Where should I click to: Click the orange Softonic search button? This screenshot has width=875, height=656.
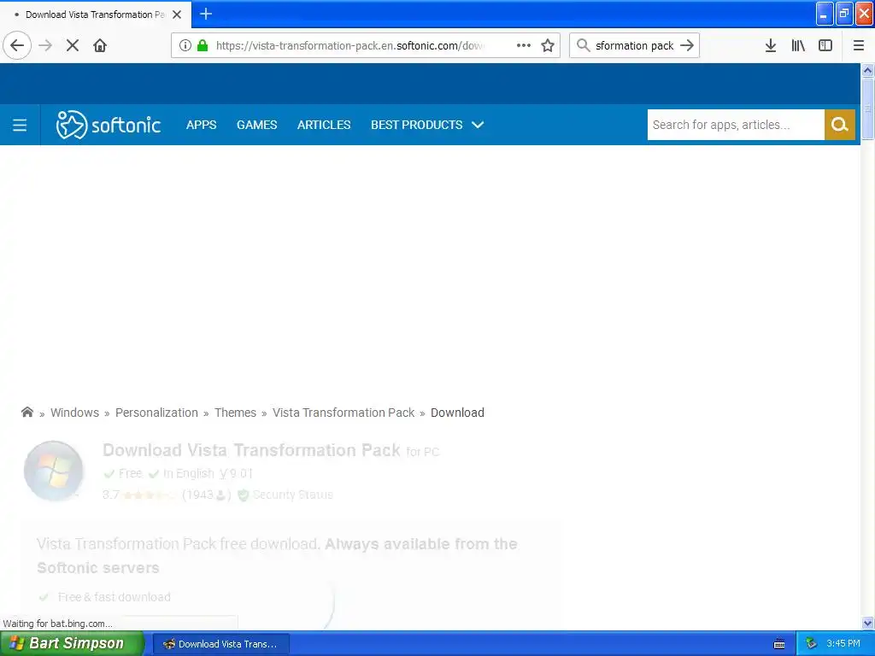point(839,125)
